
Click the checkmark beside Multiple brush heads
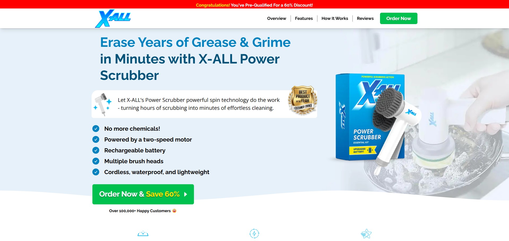(x=96, y=161)
